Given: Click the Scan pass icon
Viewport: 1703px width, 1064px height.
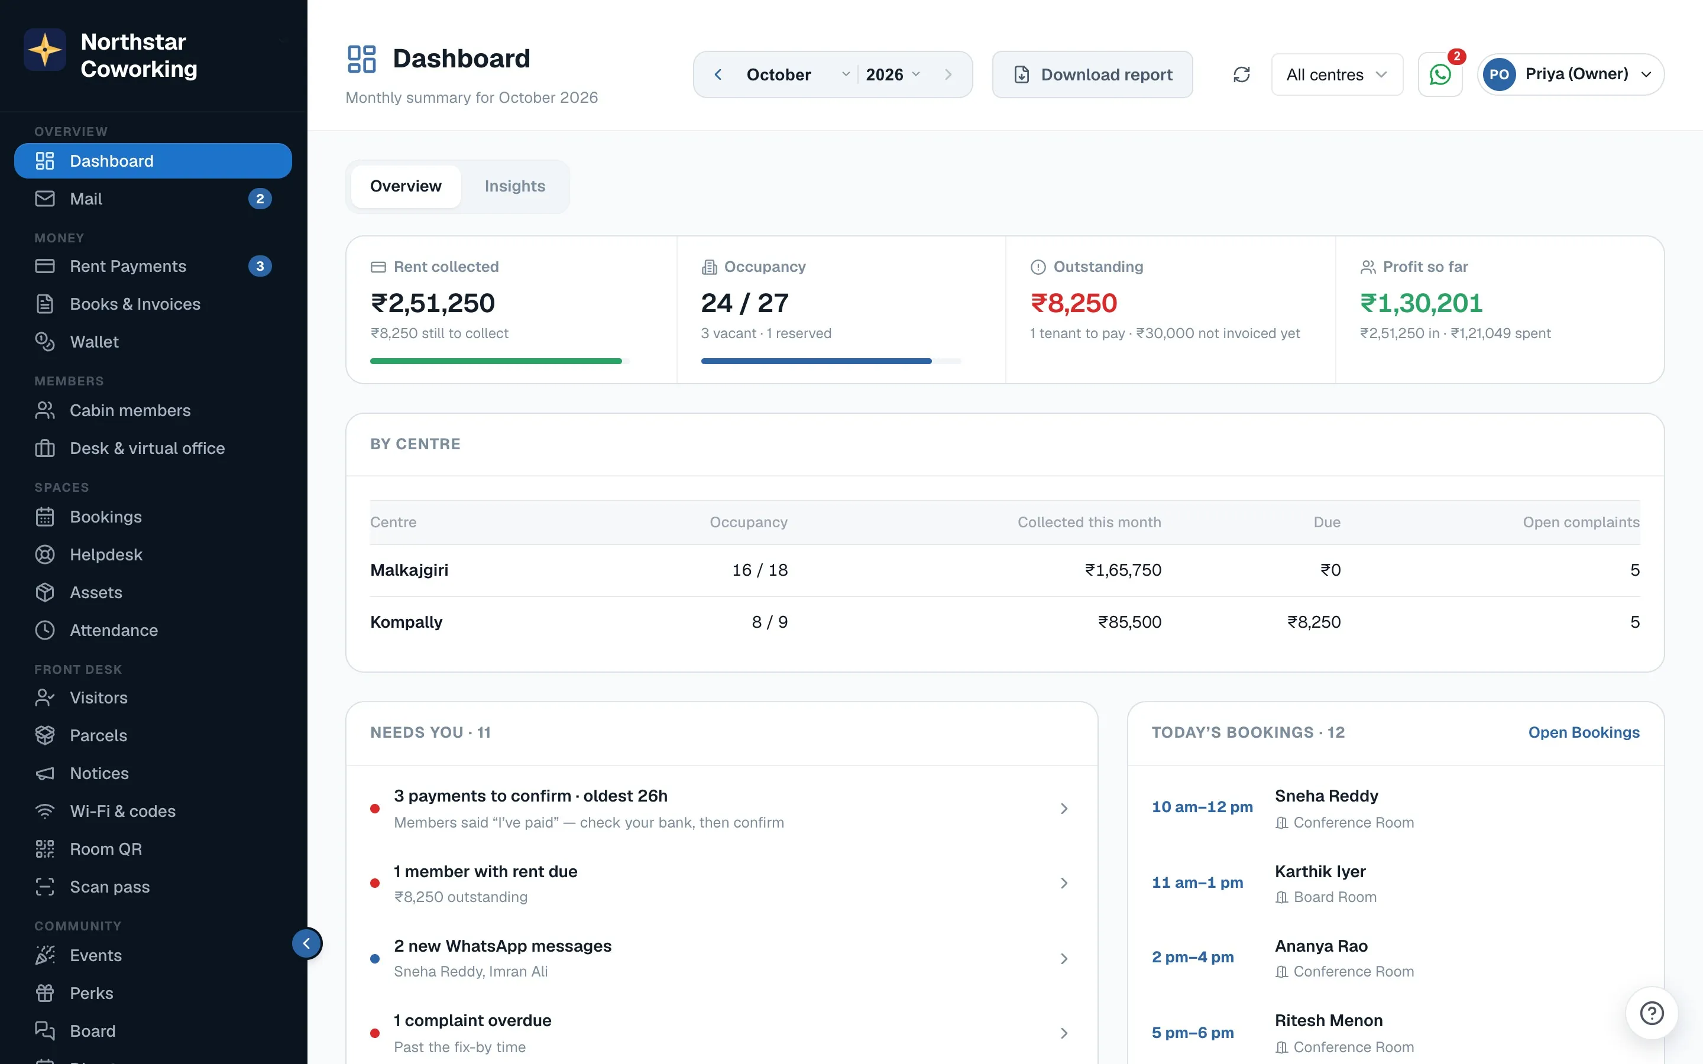Looking at the screenshot, I should pos(45,887).
